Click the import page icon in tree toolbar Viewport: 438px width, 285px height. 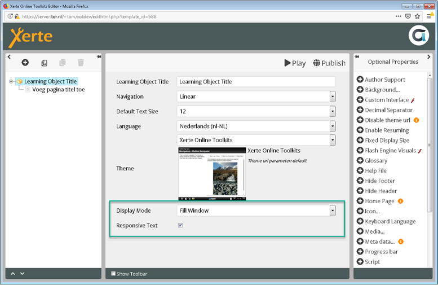coord(44,63)
